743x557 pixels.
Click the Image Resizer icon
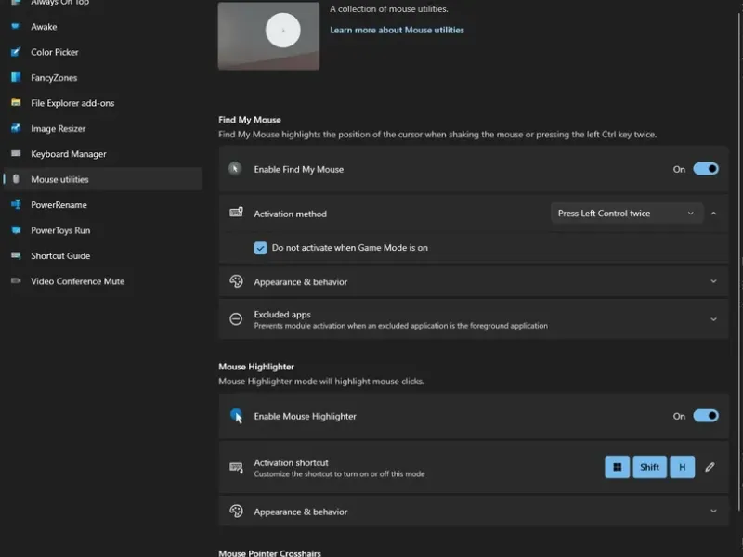click(16, 128)
